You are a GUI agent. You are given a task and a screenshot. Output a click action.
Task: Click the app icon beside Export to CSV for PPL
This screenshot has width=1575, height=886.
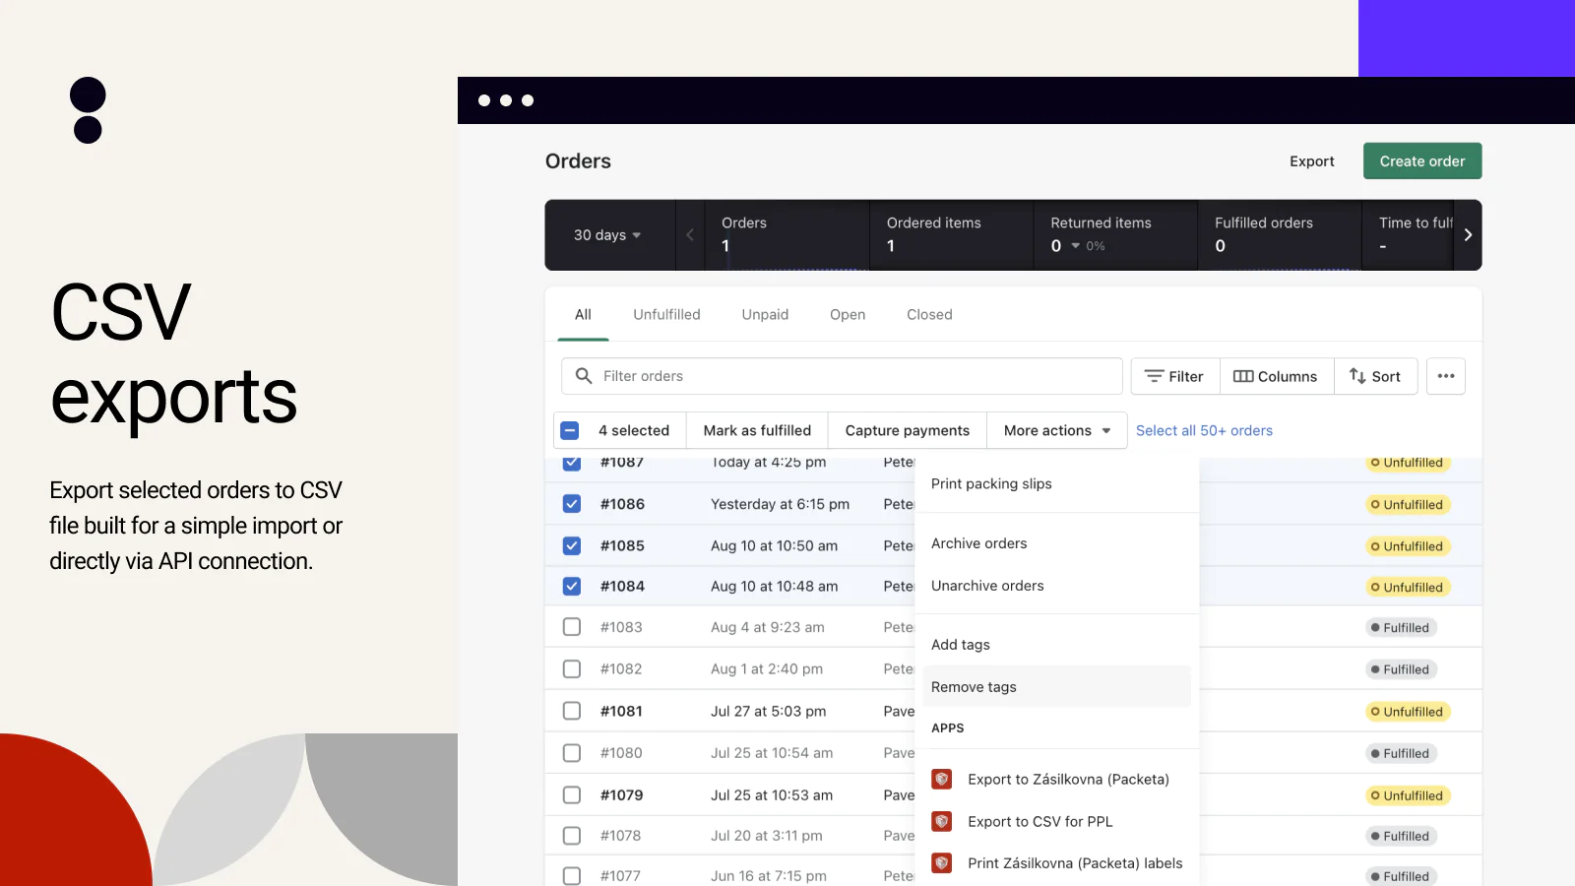pos(942,821)
